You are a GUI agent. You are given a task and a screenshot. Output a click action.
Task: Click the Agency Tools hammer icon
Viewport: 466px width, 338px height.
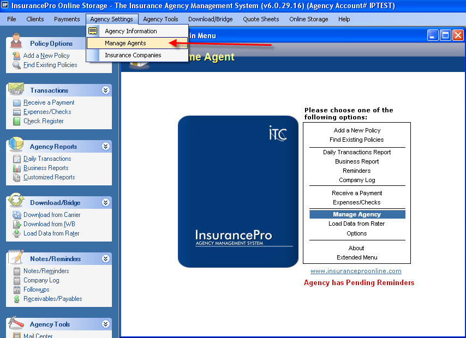tap(16, 323)
